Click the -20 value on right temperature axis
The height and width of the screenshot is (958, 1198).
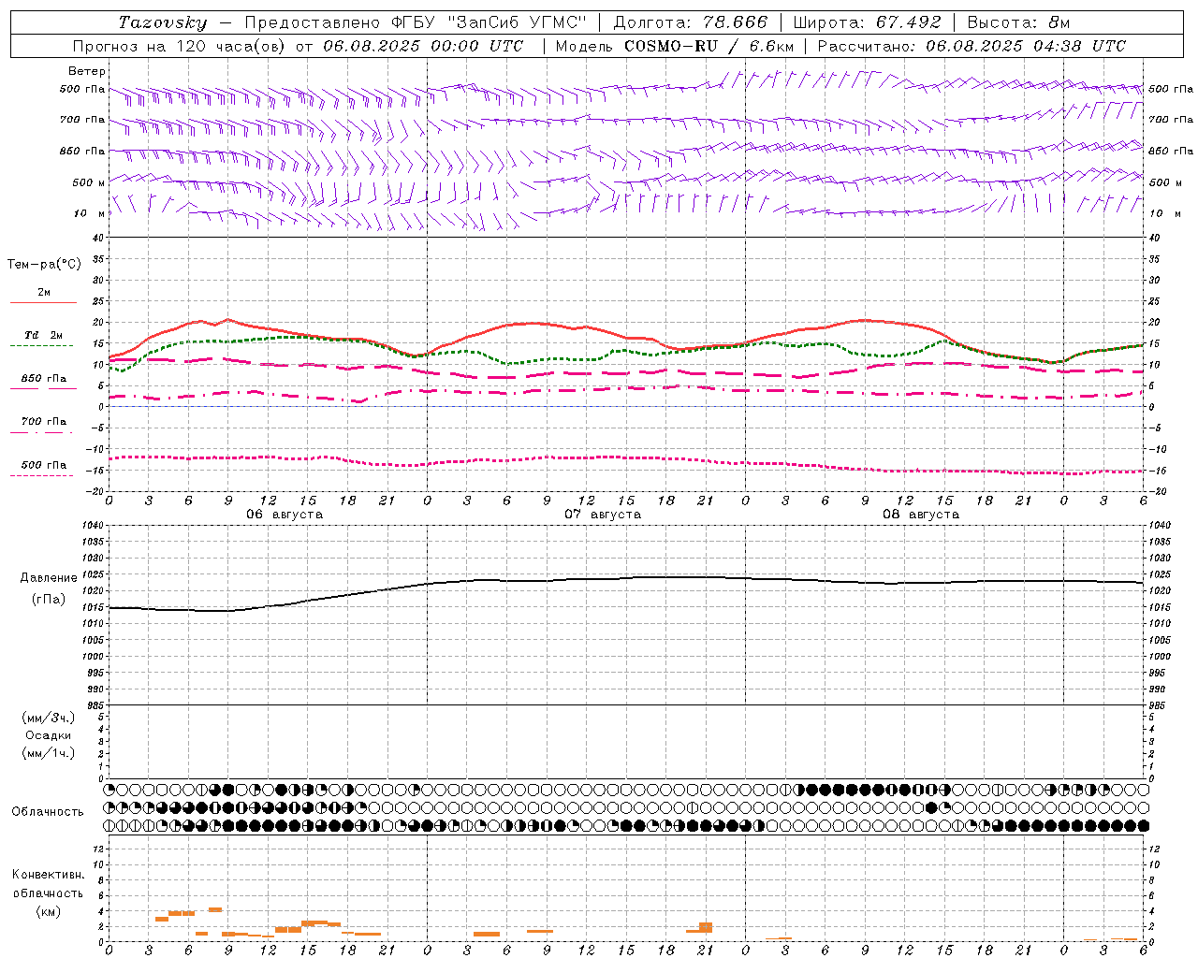coord(1156,491)
